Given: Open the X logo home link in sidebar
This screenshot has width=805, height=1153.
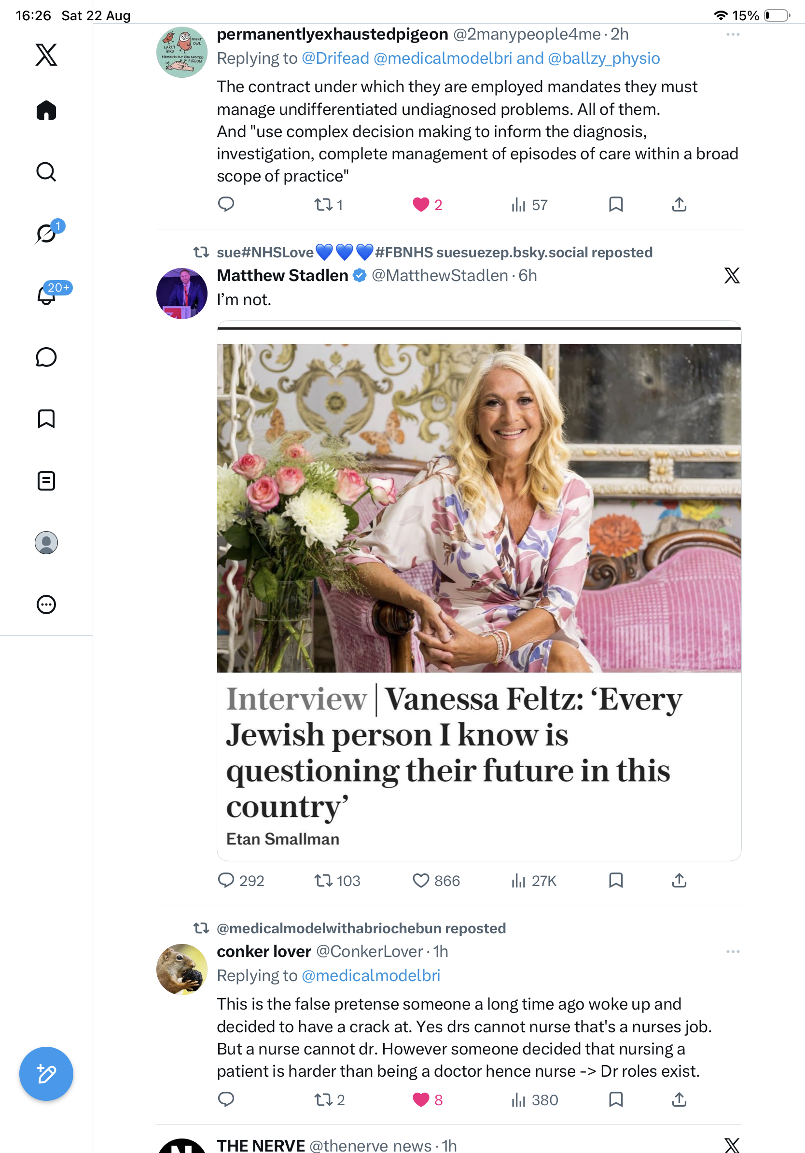Looking at the screenshot, I should coord(46,54).
